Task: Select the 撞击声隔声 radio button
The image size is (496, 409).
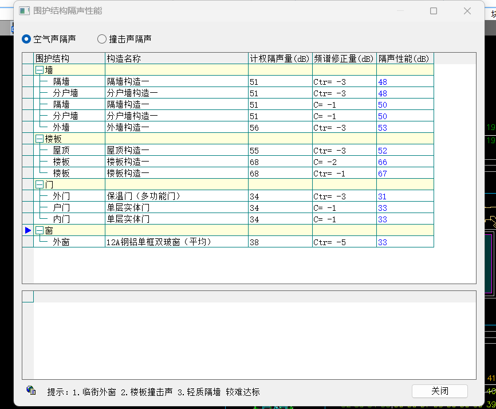Action: [102, 39]
